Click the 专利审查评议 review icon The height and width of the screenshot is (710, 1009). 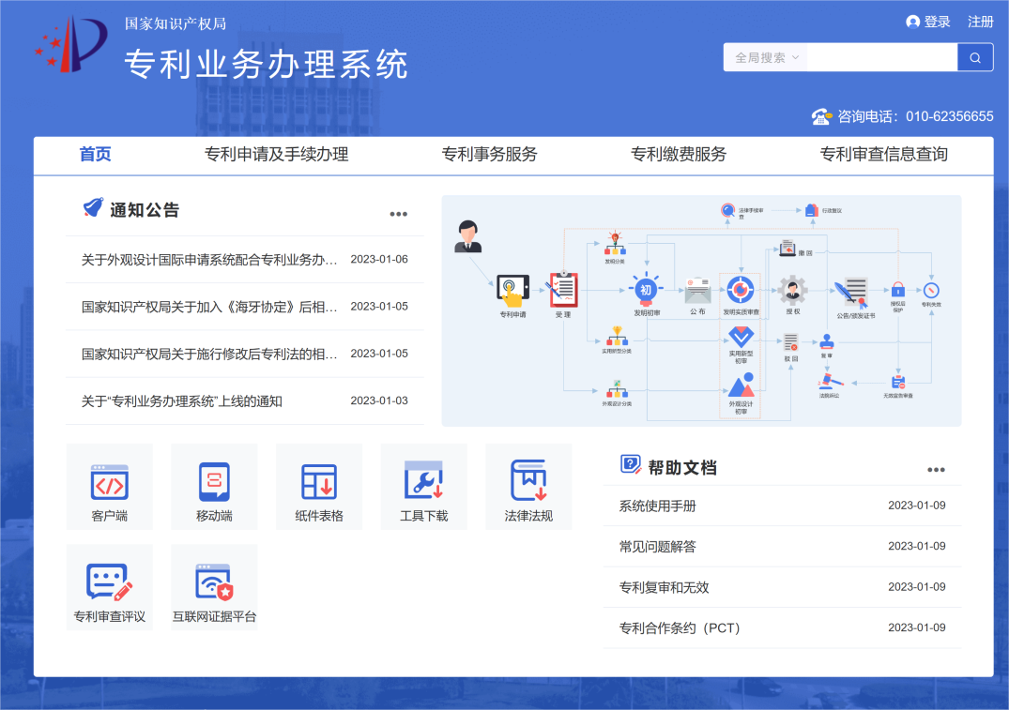point(109,585)
